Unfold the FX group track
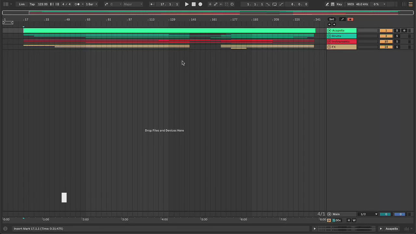The image size is (416, 234). (x=329, y=47)
